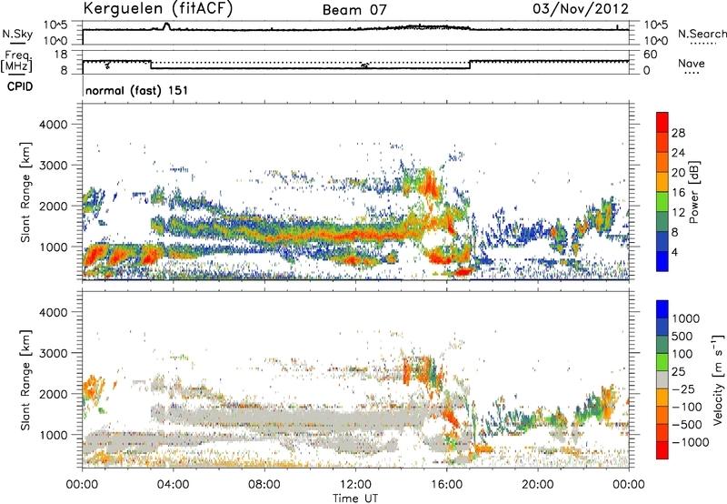Select the 'normal (fast) 151' mode text
Viewport: 727px width, 504px height.
pos(137,90)
